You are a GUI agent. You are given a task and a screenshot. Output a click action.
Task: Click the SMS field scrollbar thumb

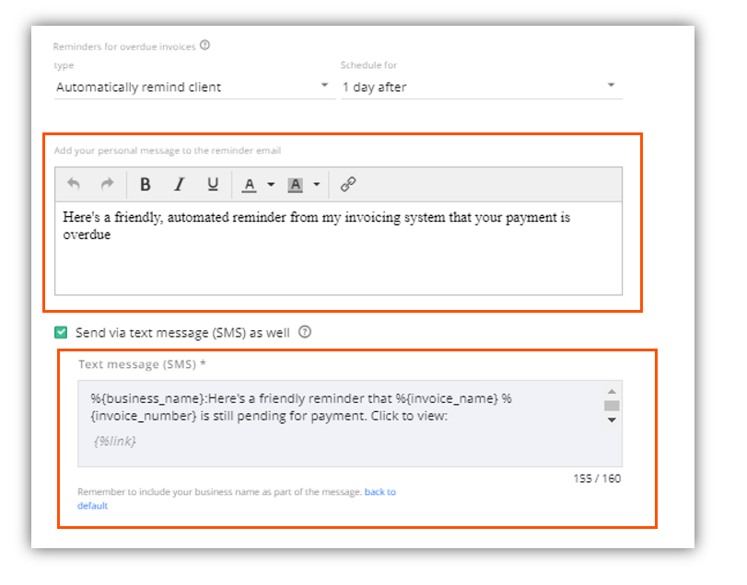pos(612,406)
